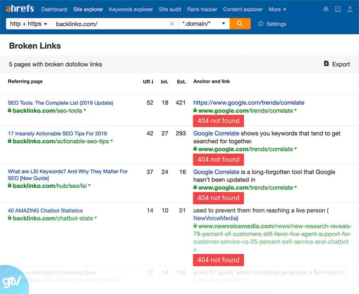
Task: Click the lock icon beside backlinko.com/seo-tools
Action: (x=9, y=111)
